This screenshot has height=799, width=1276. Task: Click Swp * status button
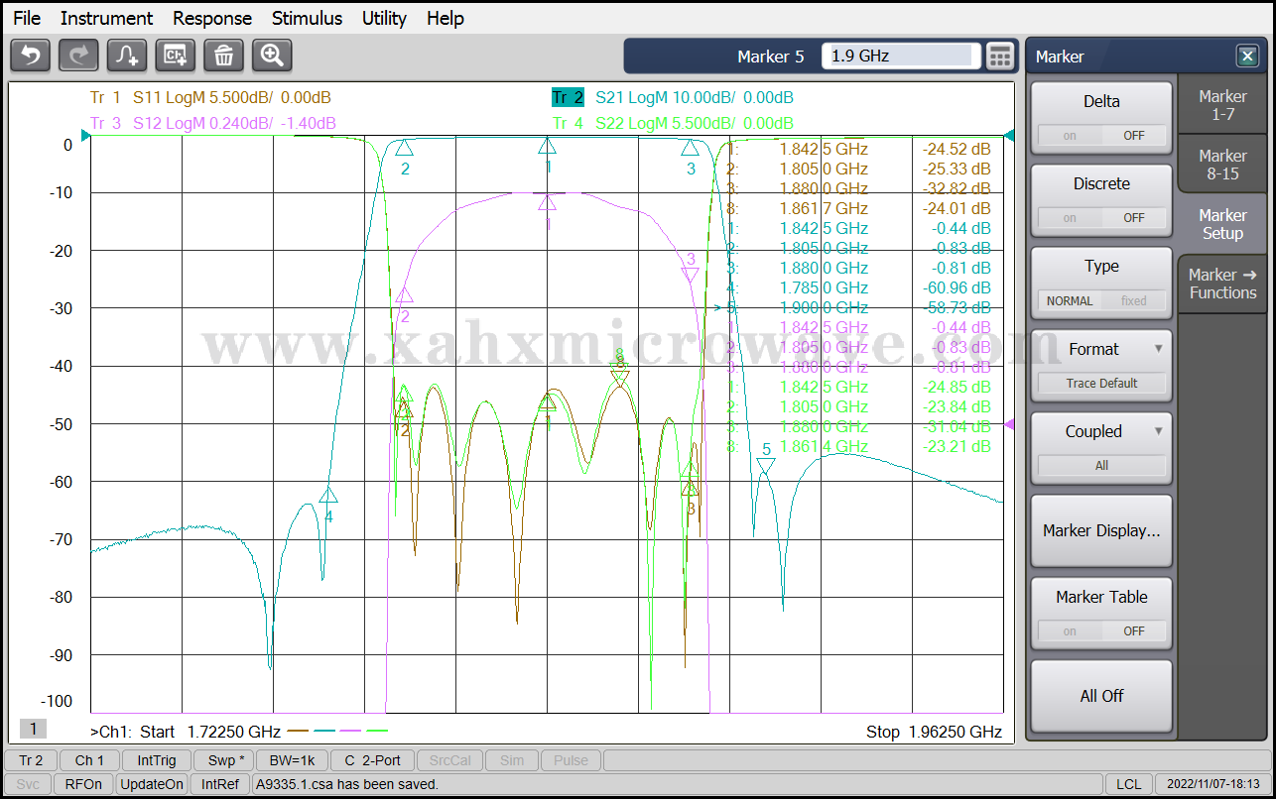(225, 760)
